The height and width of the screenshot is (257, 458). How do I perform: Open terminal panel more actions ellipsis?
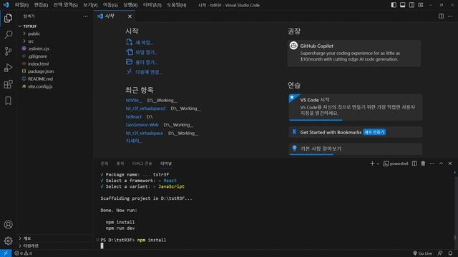click(x=432, y=163)
